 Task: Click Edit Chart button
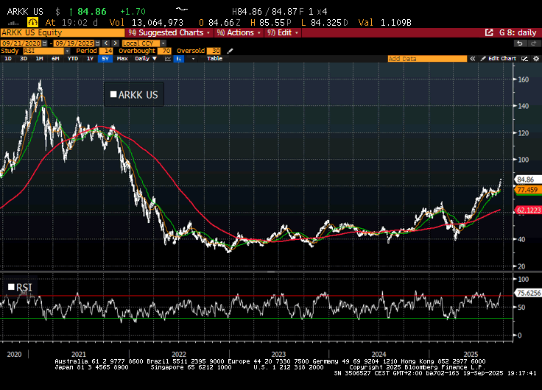[x=498, y=59]
